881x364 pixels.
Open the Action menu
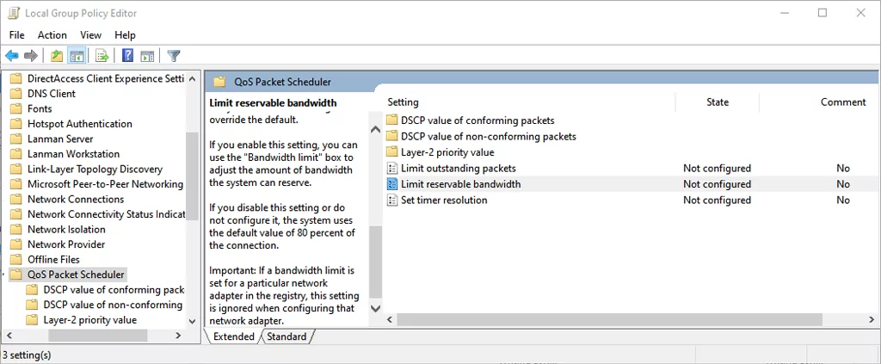pos(52,34)
